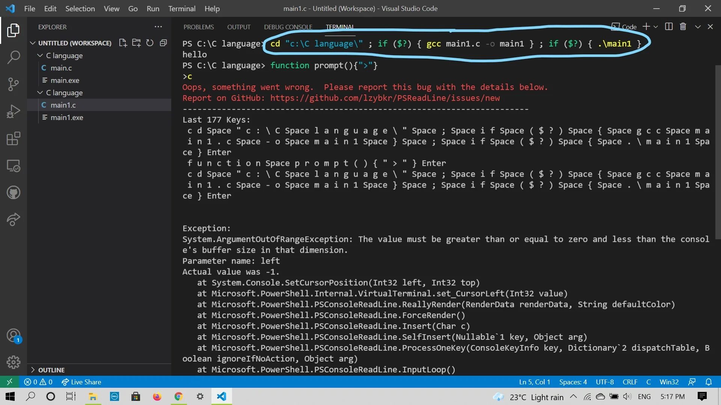Screen dimensions: 721x405
Task: Start Live Share from status bar
Action: click(x=81, y=382)
